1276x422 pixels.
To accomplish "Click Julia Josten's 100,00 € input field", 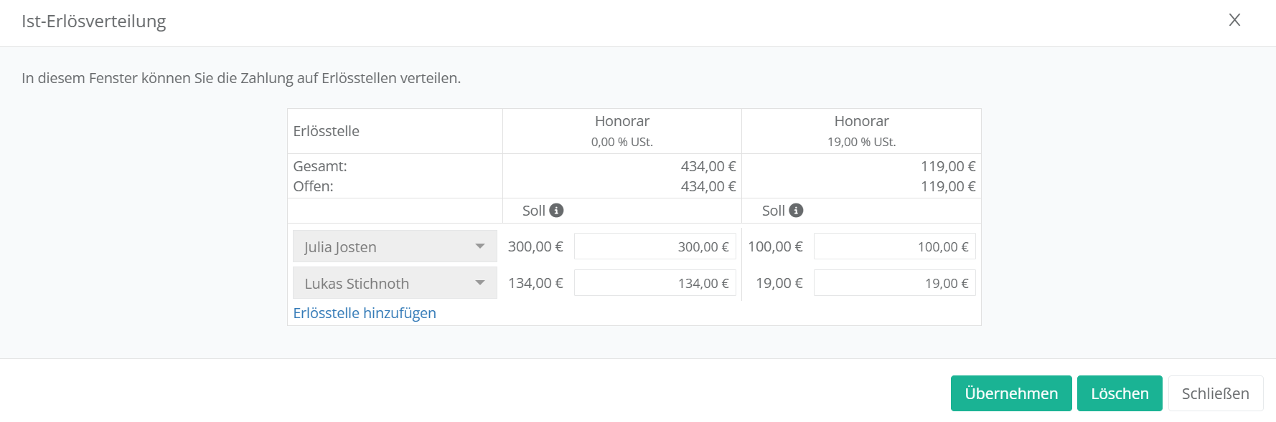I will pyautogui.click(x=894, y=246).
